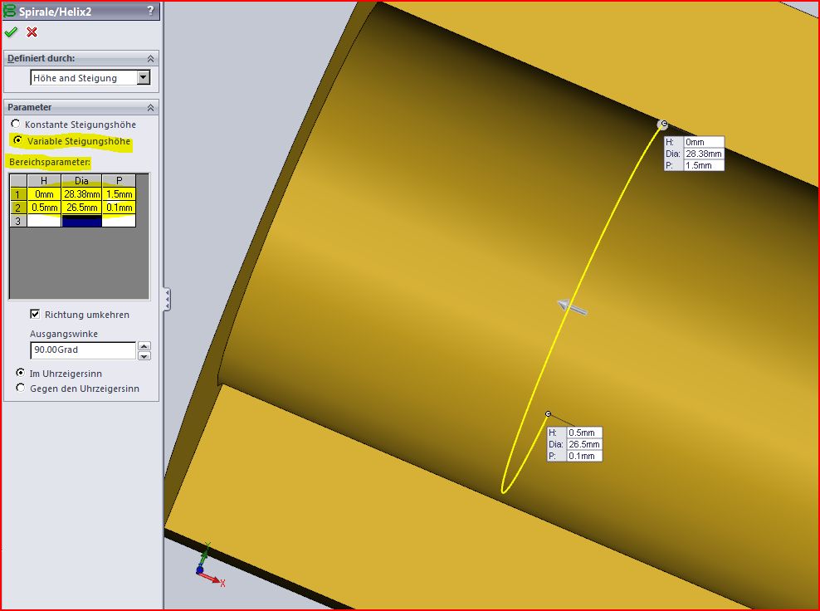
Task: Click row header 2 in parameter table
Action: pyautogui.click(x=18, y=208)
